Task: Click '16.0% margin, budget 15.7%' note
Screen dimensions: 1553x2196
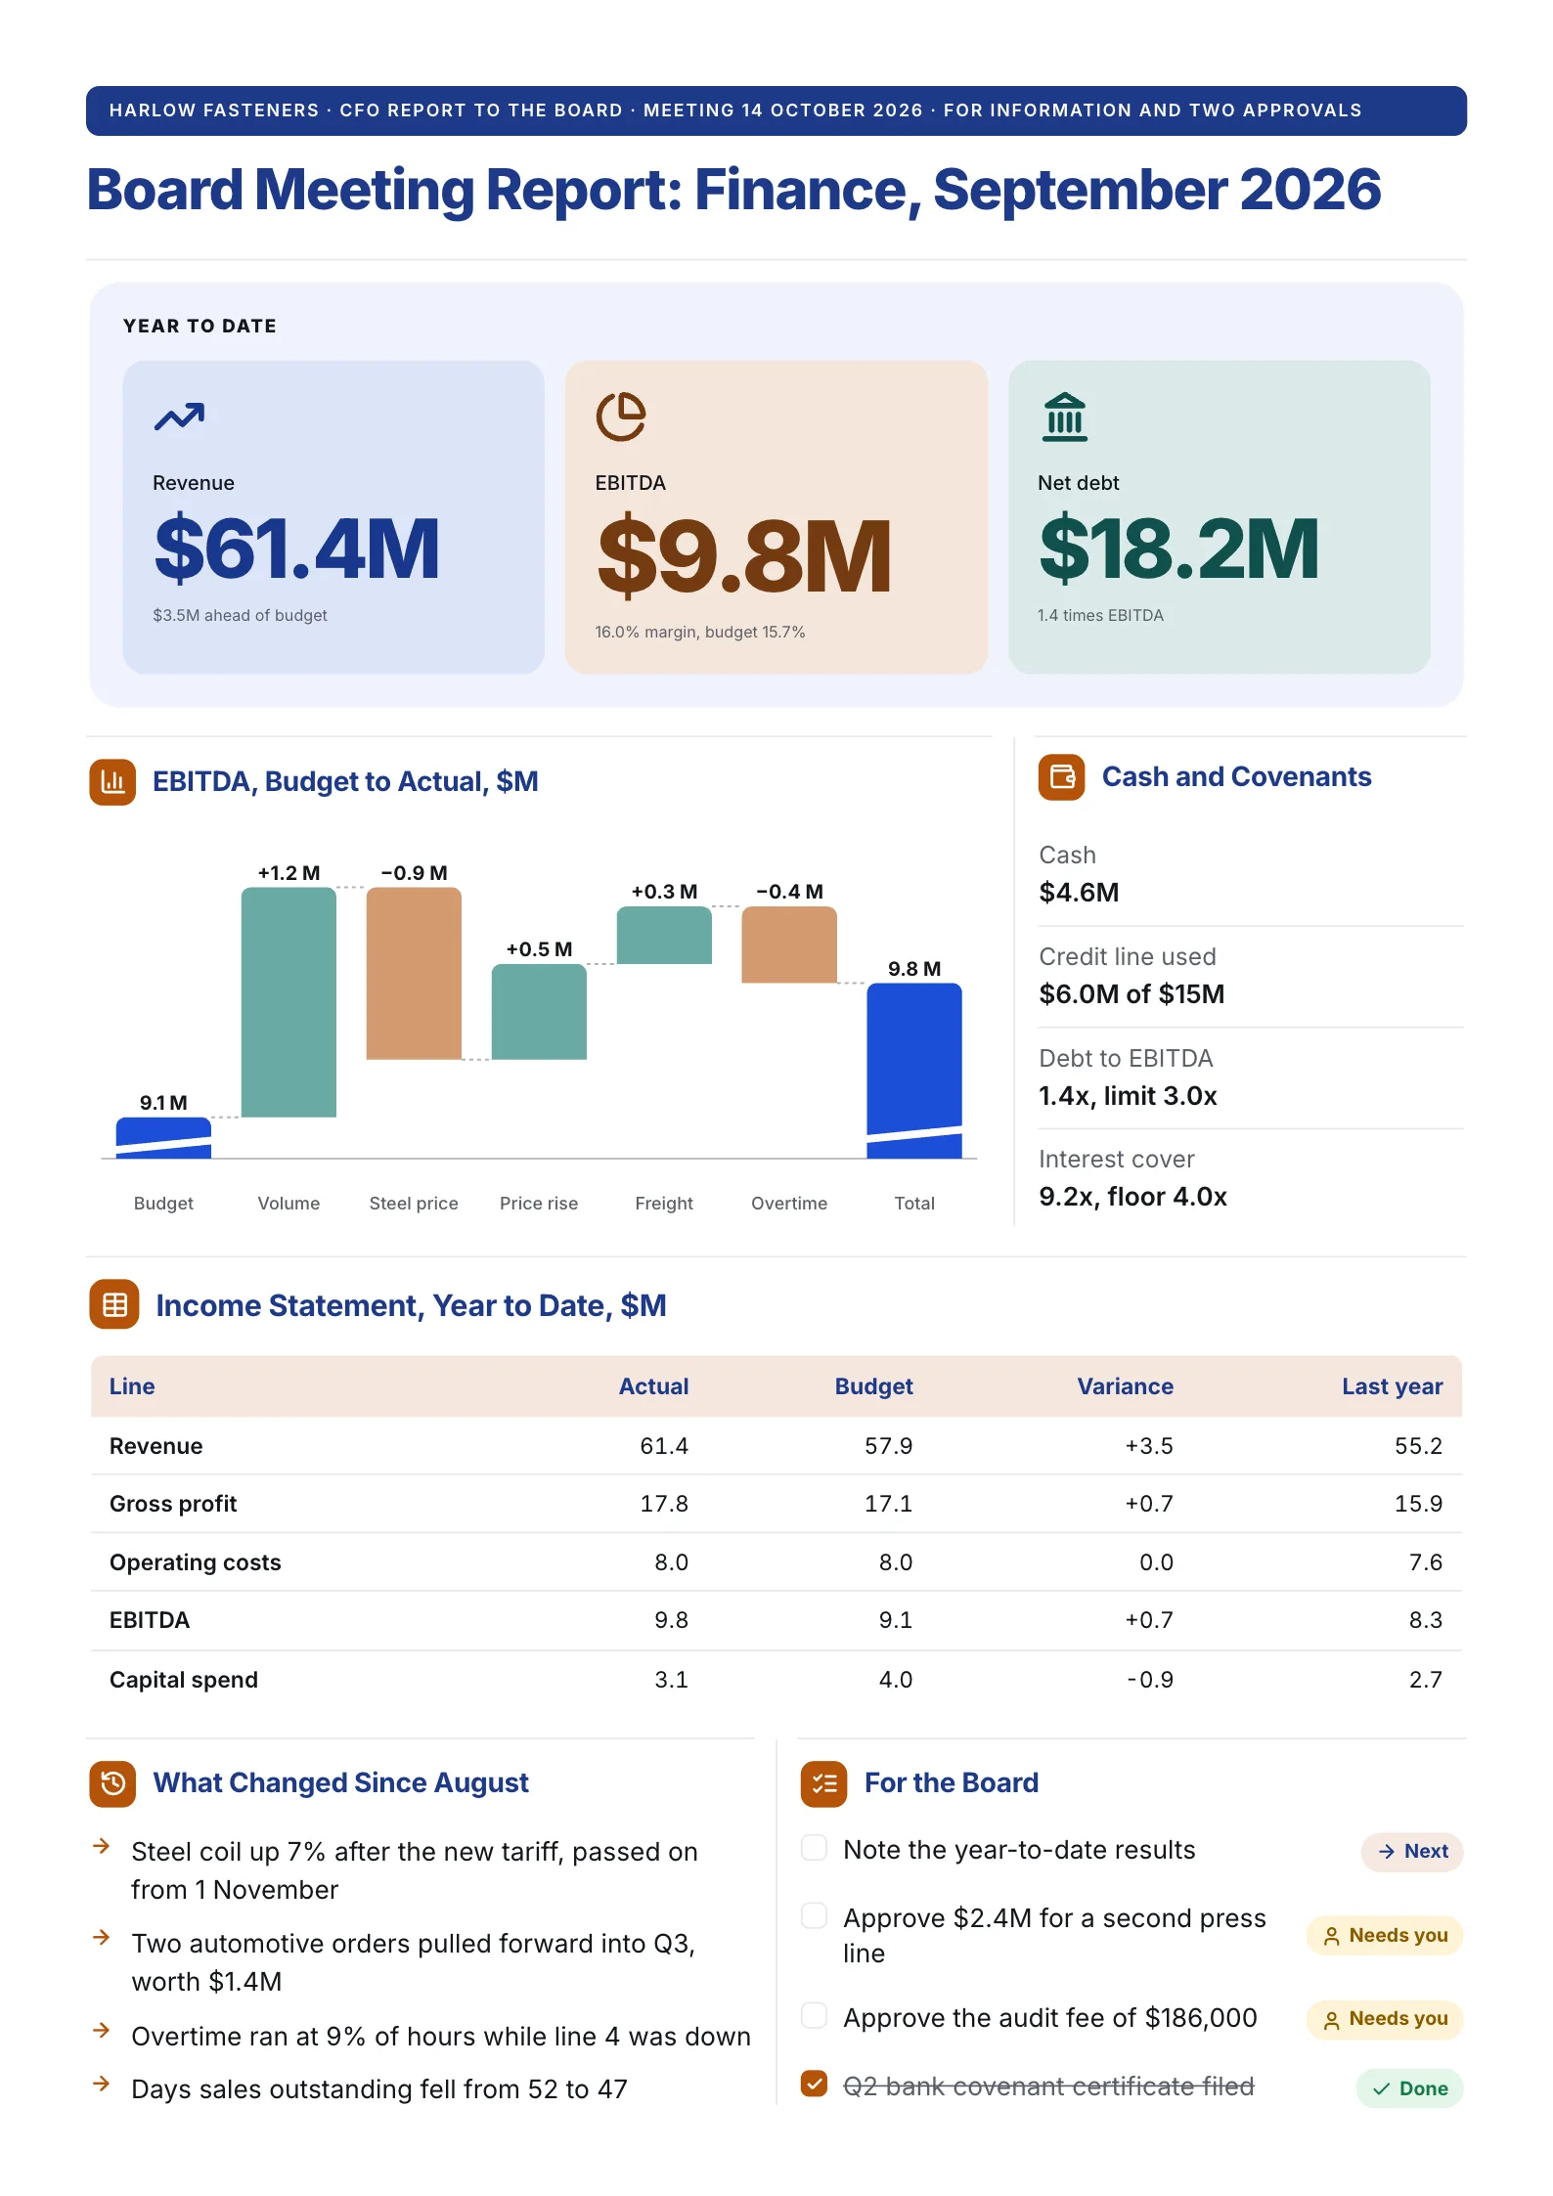Action: pos(700,632)
